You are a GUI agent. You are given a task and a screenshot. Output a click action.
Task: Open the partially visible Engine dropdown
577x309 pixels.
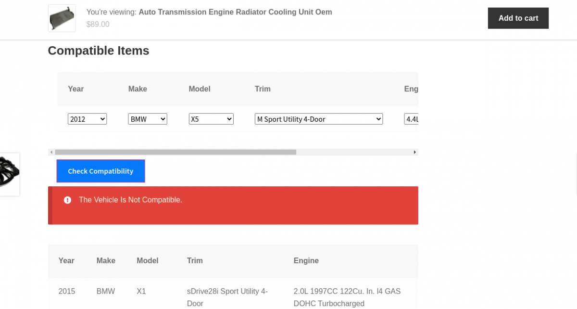point(411,119)
